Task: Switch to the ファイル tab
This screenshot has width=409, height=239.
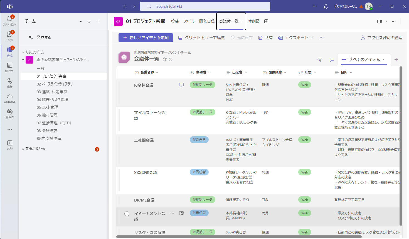Action: 189,21
